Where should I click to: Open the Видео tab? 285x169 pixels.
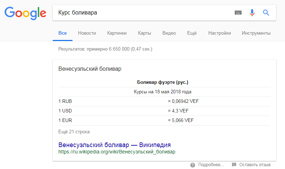pos(169,33)
